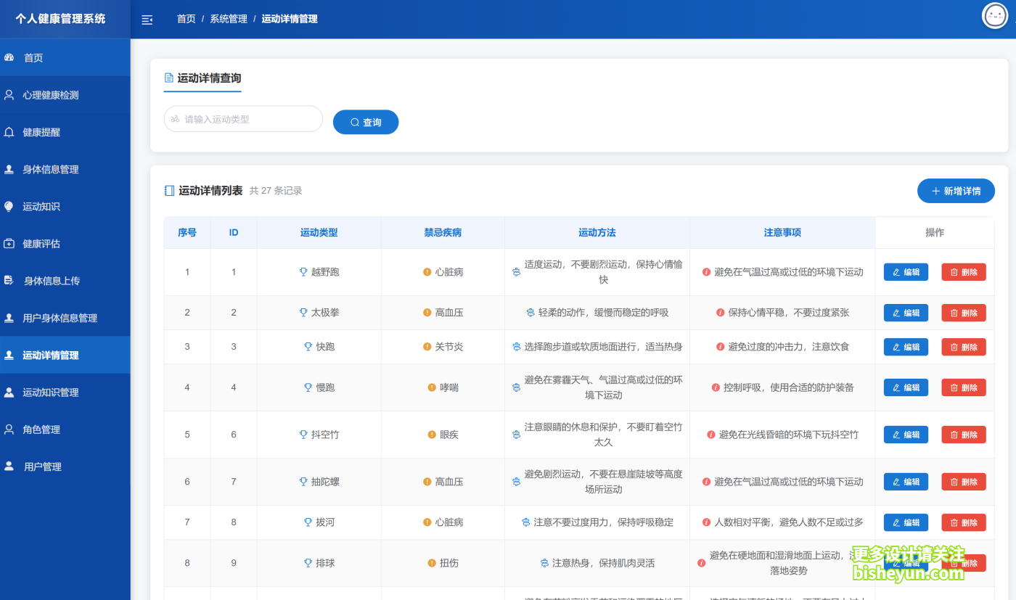Click the notebook icon beside 运动详情列表
Viewport: 1016px width, 600px height.
tap(169, 191)
